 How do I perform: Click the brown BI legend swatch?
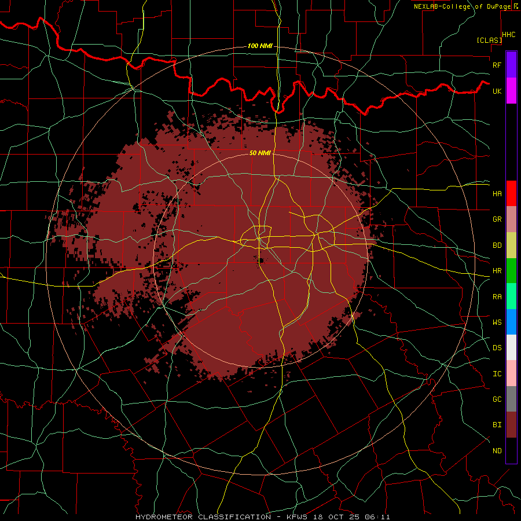[x=511, y=425]
